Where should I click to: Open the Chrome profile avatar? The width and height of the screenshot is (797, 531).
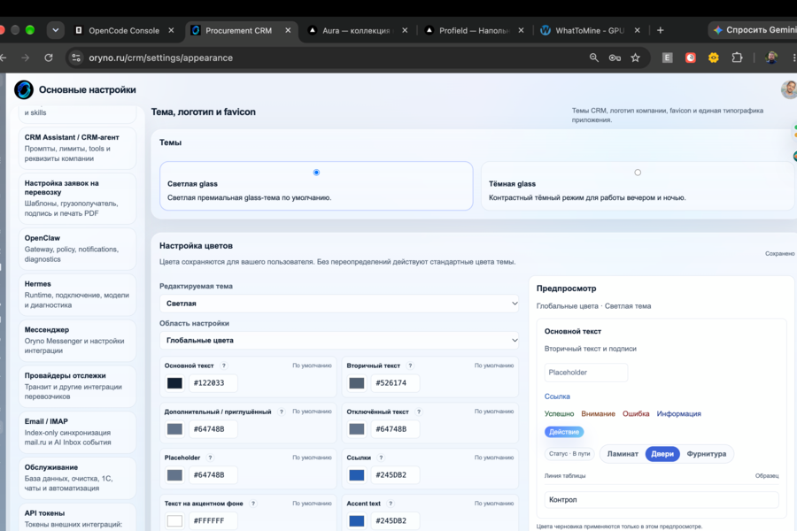(771, 58)
